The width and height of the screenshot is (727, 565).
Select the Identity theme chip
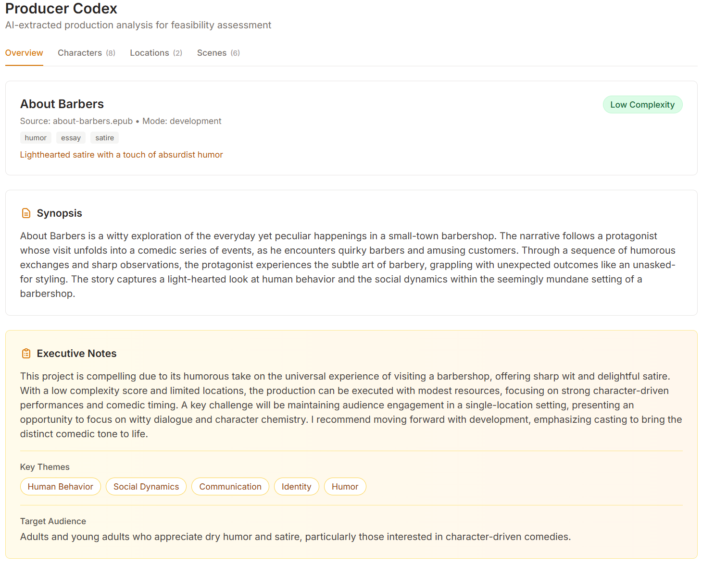[296, 486]
